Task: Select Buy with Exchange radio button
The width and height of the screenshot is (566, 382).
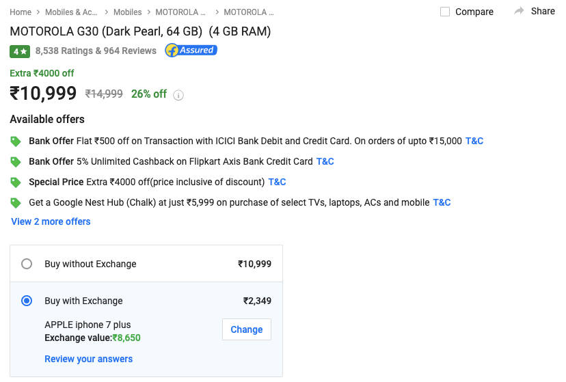Action: [27, 301]
